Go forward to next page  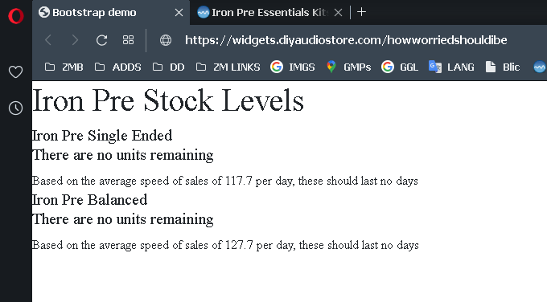[75, 40]
